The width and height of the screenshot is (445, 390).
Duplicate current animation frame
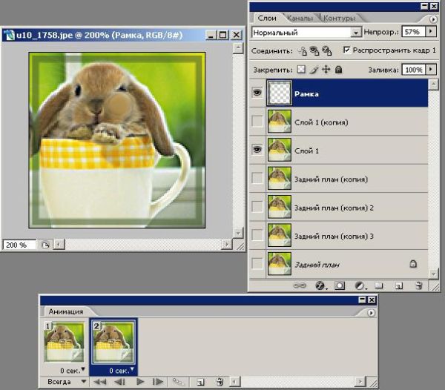[200, 382]
